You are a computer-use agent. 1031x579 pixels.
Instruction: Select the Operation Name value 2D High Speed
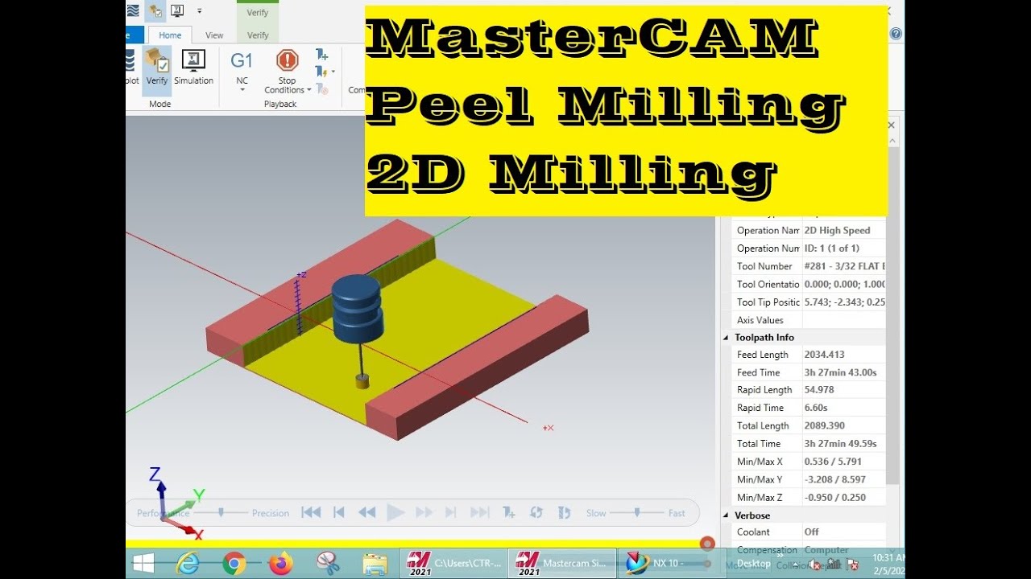pyautogui.click(x=838, y=230)
